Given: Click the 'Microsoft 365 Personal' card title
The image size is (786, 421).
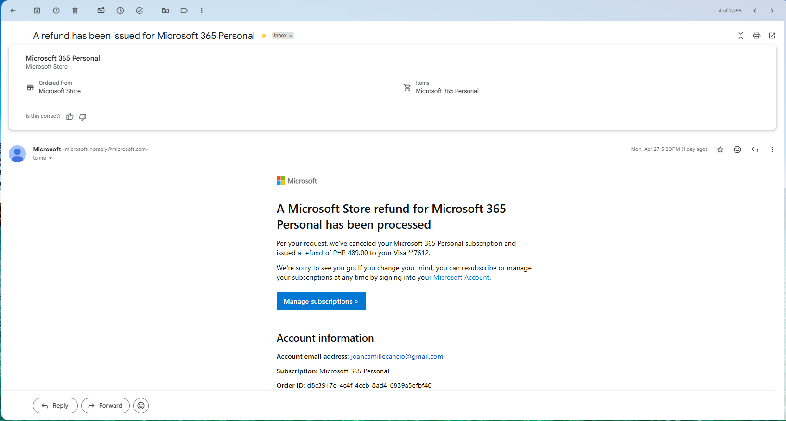Looking at the screenshot, I should click(63, 58).
